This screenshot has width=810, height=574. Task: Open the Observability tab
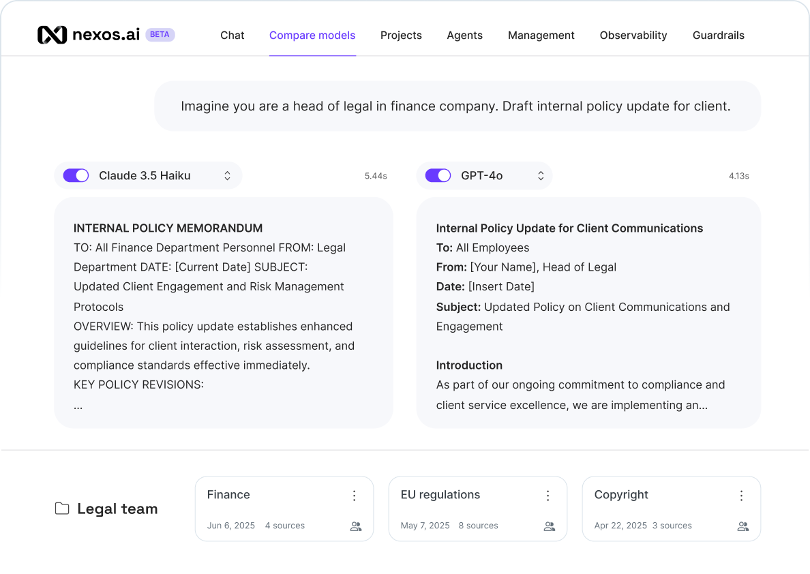click(633, 35)
